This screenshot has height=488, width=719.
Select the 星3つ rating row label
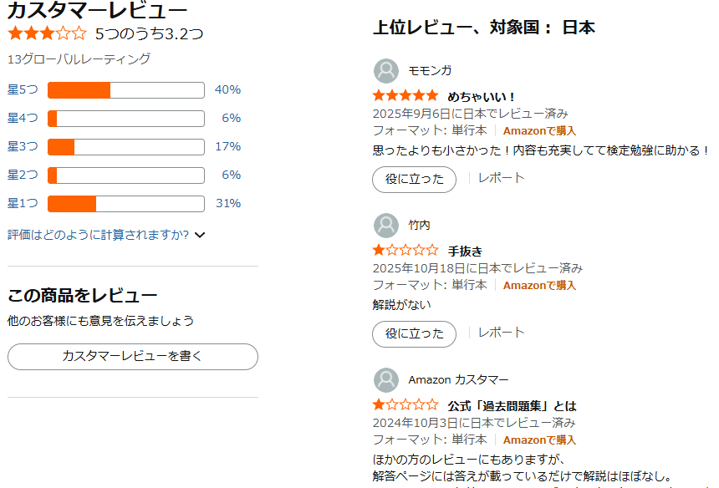23,147
